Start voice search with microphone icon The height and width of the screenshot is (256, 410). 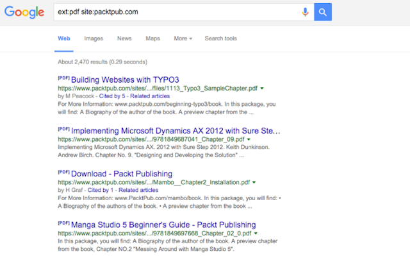point(305,12)
